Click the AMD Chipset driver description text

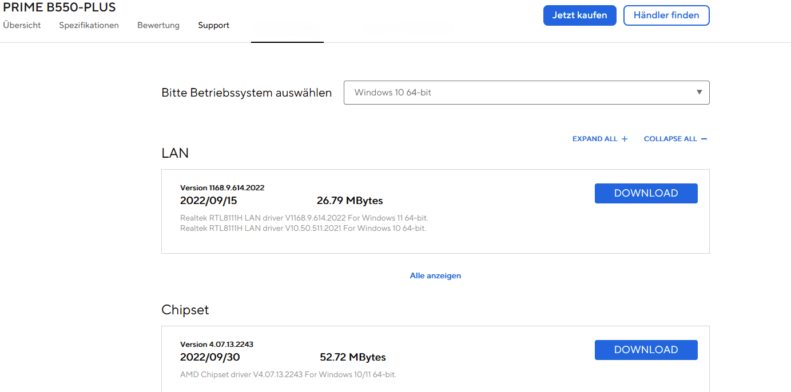coord(288,374)
